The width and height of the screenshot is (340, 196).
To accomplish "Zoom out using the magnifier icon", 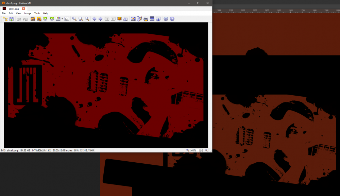I will pos(87,19).
